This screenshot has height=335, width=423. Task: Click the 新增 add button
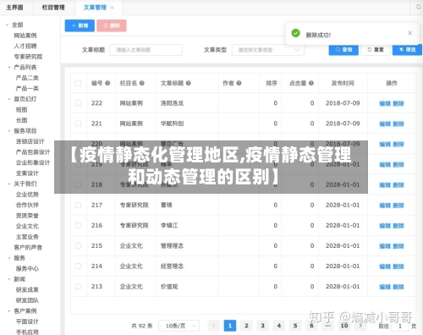(x=80, y=25)
